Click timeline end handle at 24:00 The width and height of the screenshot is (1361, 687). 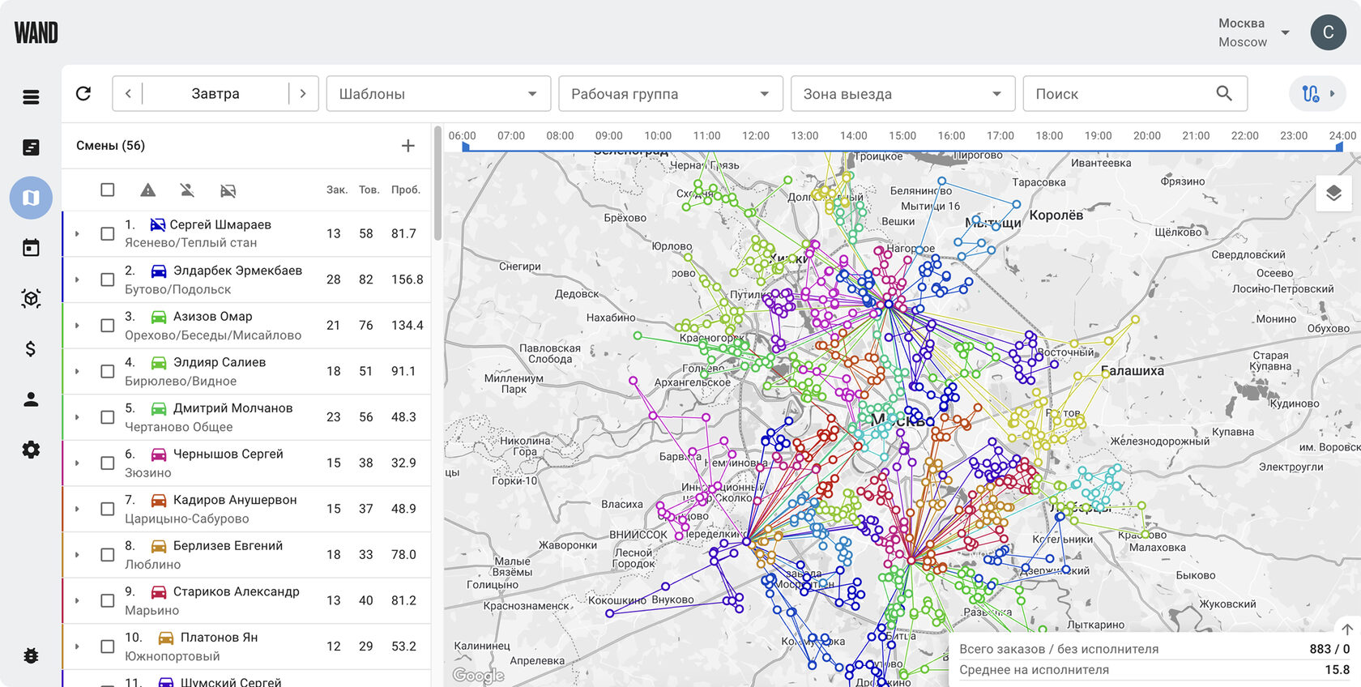tap(1339, 147)
